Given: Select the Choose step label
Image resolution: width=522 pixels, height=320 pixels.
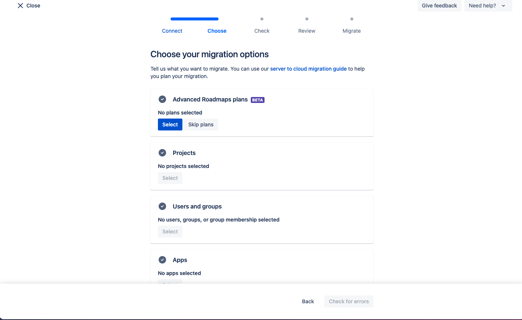Looking at the screenshot, I should click(x=217, y=31).
